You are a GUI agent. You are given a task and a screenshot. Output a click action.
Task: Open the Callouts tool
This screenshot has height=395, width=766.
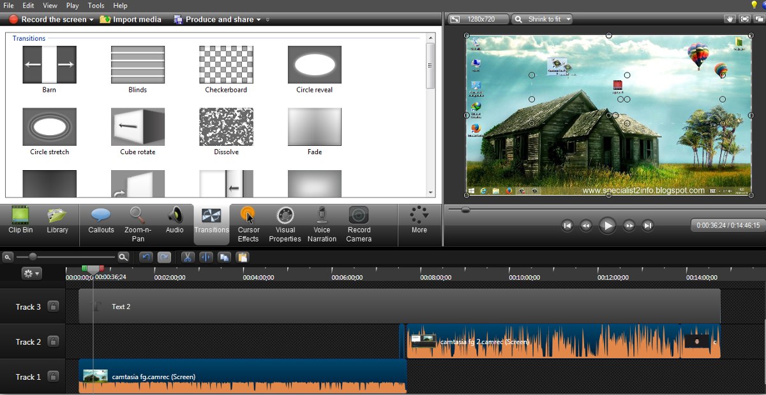coord(101,221)
